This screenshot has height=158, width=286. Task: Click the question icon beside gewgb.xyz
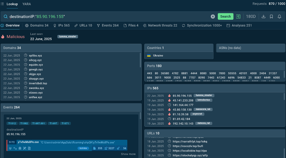(26, 69)
